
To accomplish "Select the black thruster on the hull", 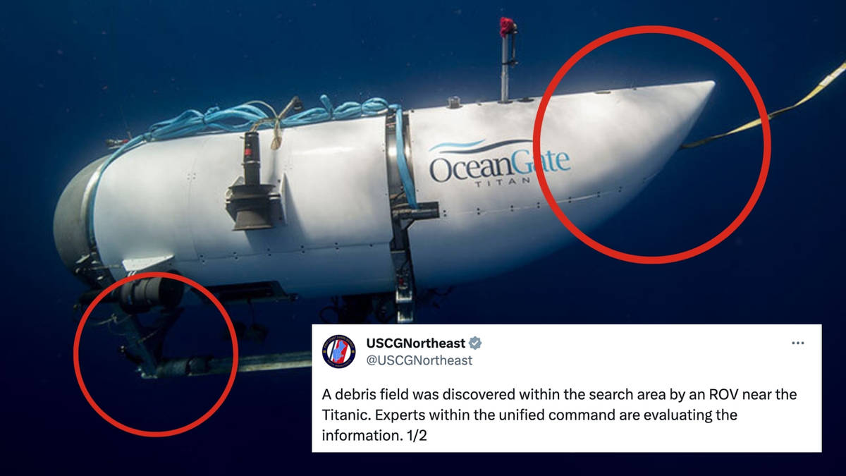I will click(x=253, y=181).
